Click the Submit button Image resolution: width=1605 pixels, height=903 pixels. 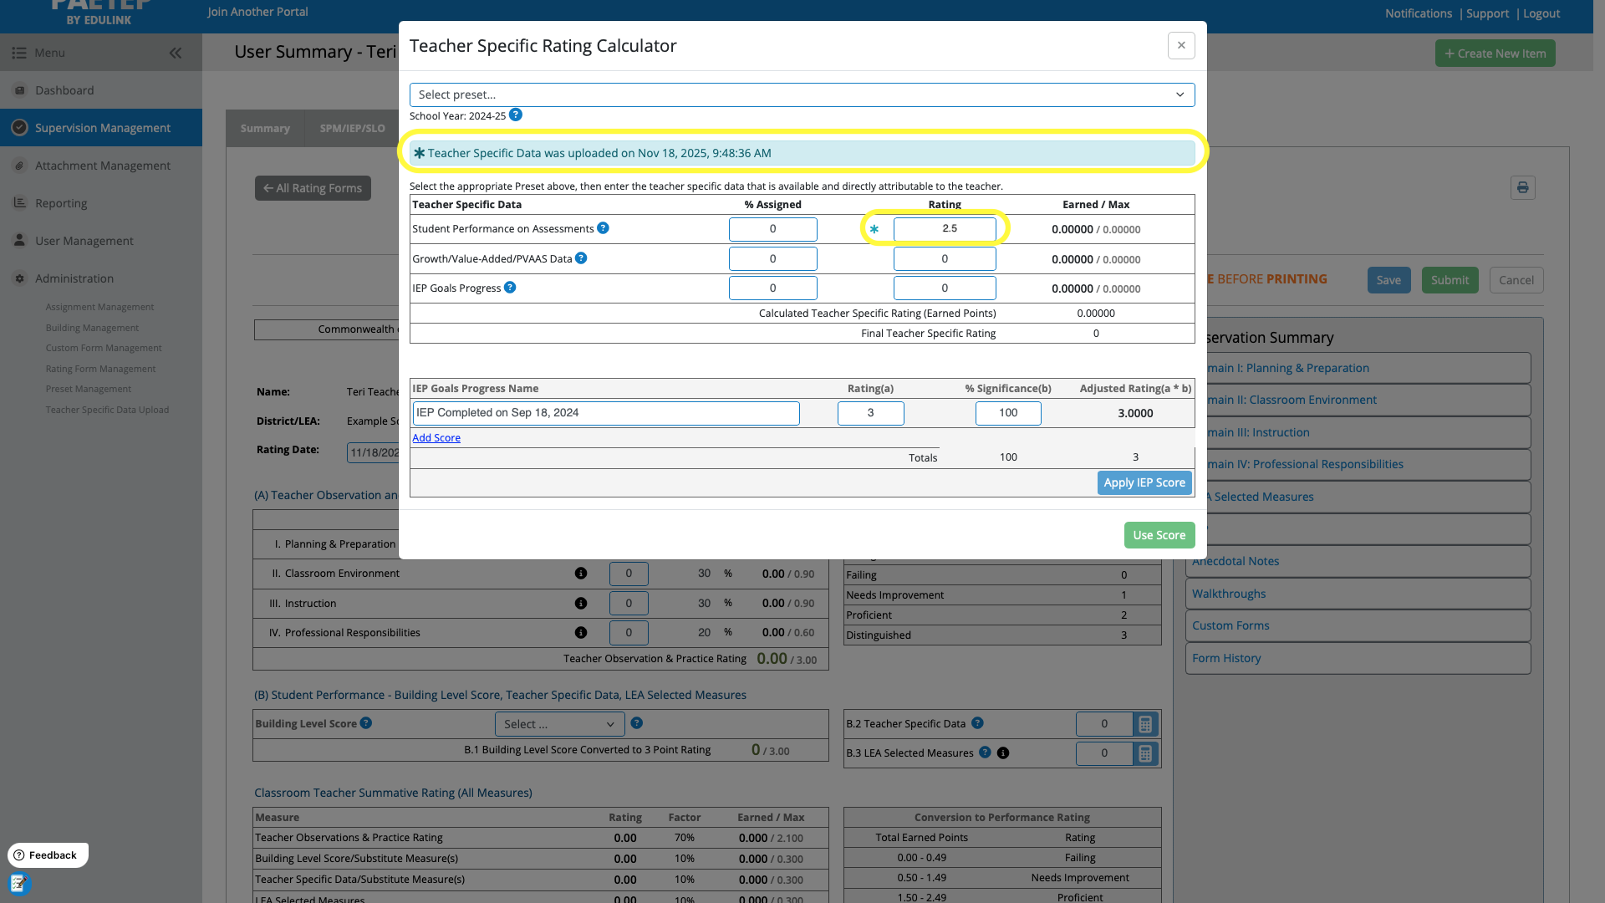coord(1450,280)
